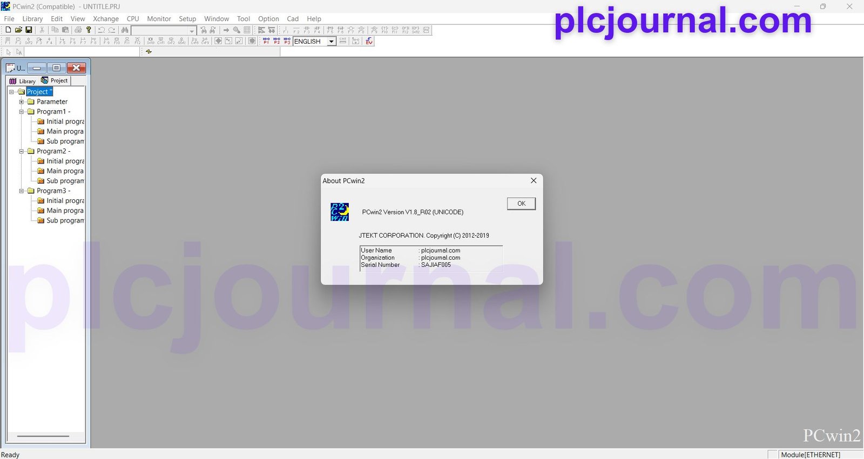Image resolution: width=864 pixels, height=459 pixels.
Task: Collapse the Program1 tree node
Action: [x=22, y=112]
